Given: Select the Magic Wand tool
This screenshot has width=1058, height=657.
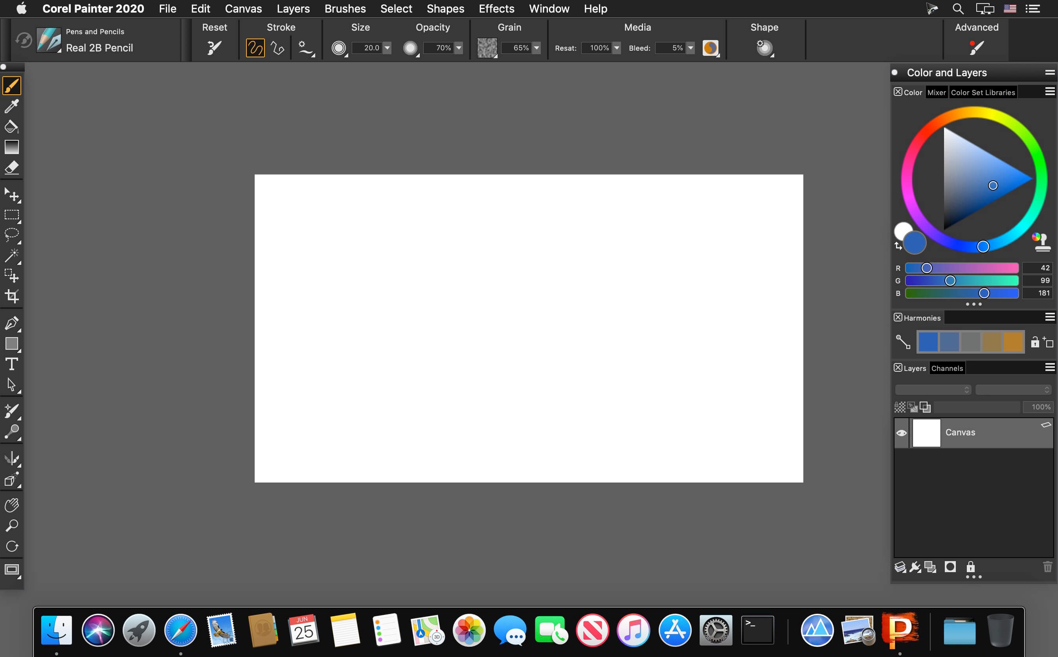Looking at the screenshot, I should [x=11, y=255].
